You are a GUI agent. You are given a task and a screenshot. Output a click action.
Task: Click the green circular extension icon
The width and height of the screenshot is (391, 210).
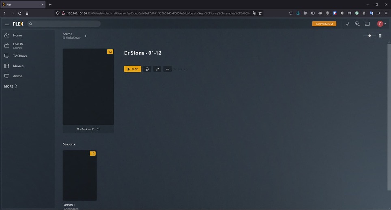357,13
